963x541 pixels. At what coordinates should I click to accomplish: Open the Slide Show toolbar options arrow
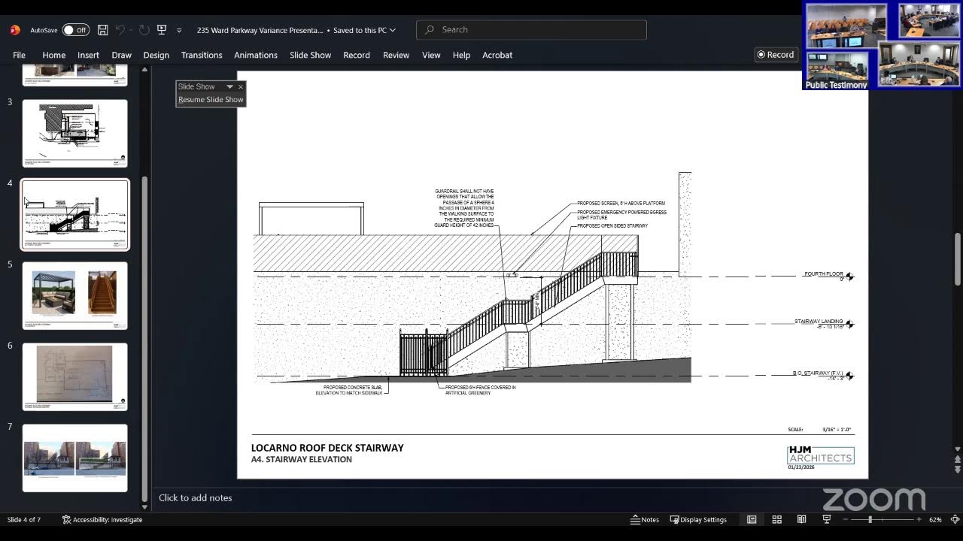[229, 86]
